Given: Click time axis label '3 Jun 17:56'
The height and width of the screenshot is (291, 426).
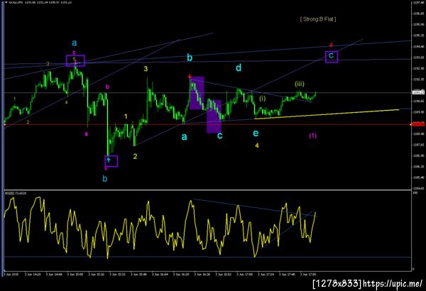Looking at the screenshot, I should point(308,275).
